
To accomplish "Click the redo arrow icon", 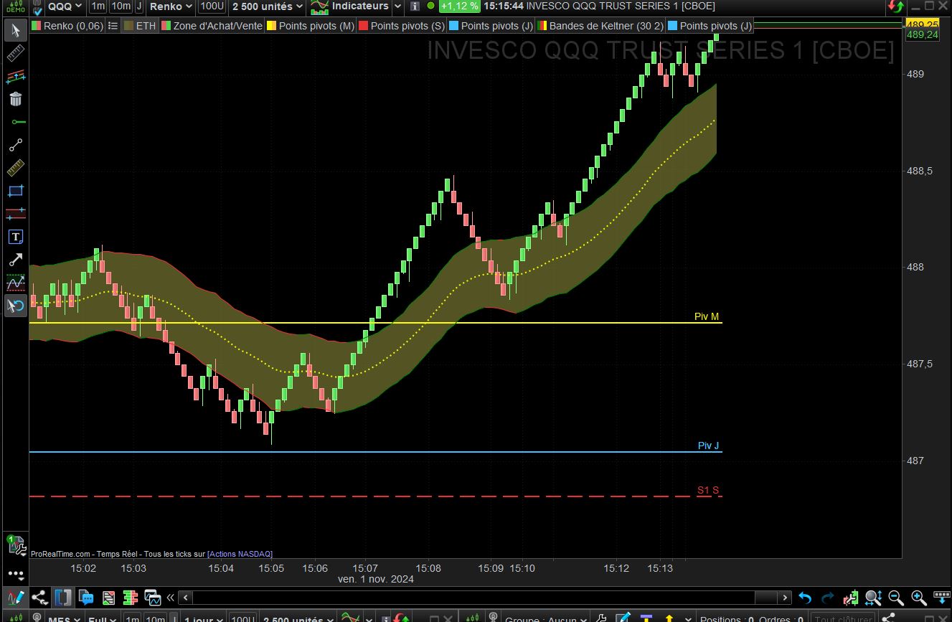I will point(827,598).
